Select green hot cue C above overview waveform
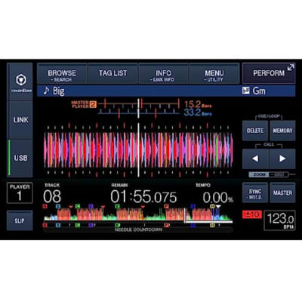 tap(78, 206)
